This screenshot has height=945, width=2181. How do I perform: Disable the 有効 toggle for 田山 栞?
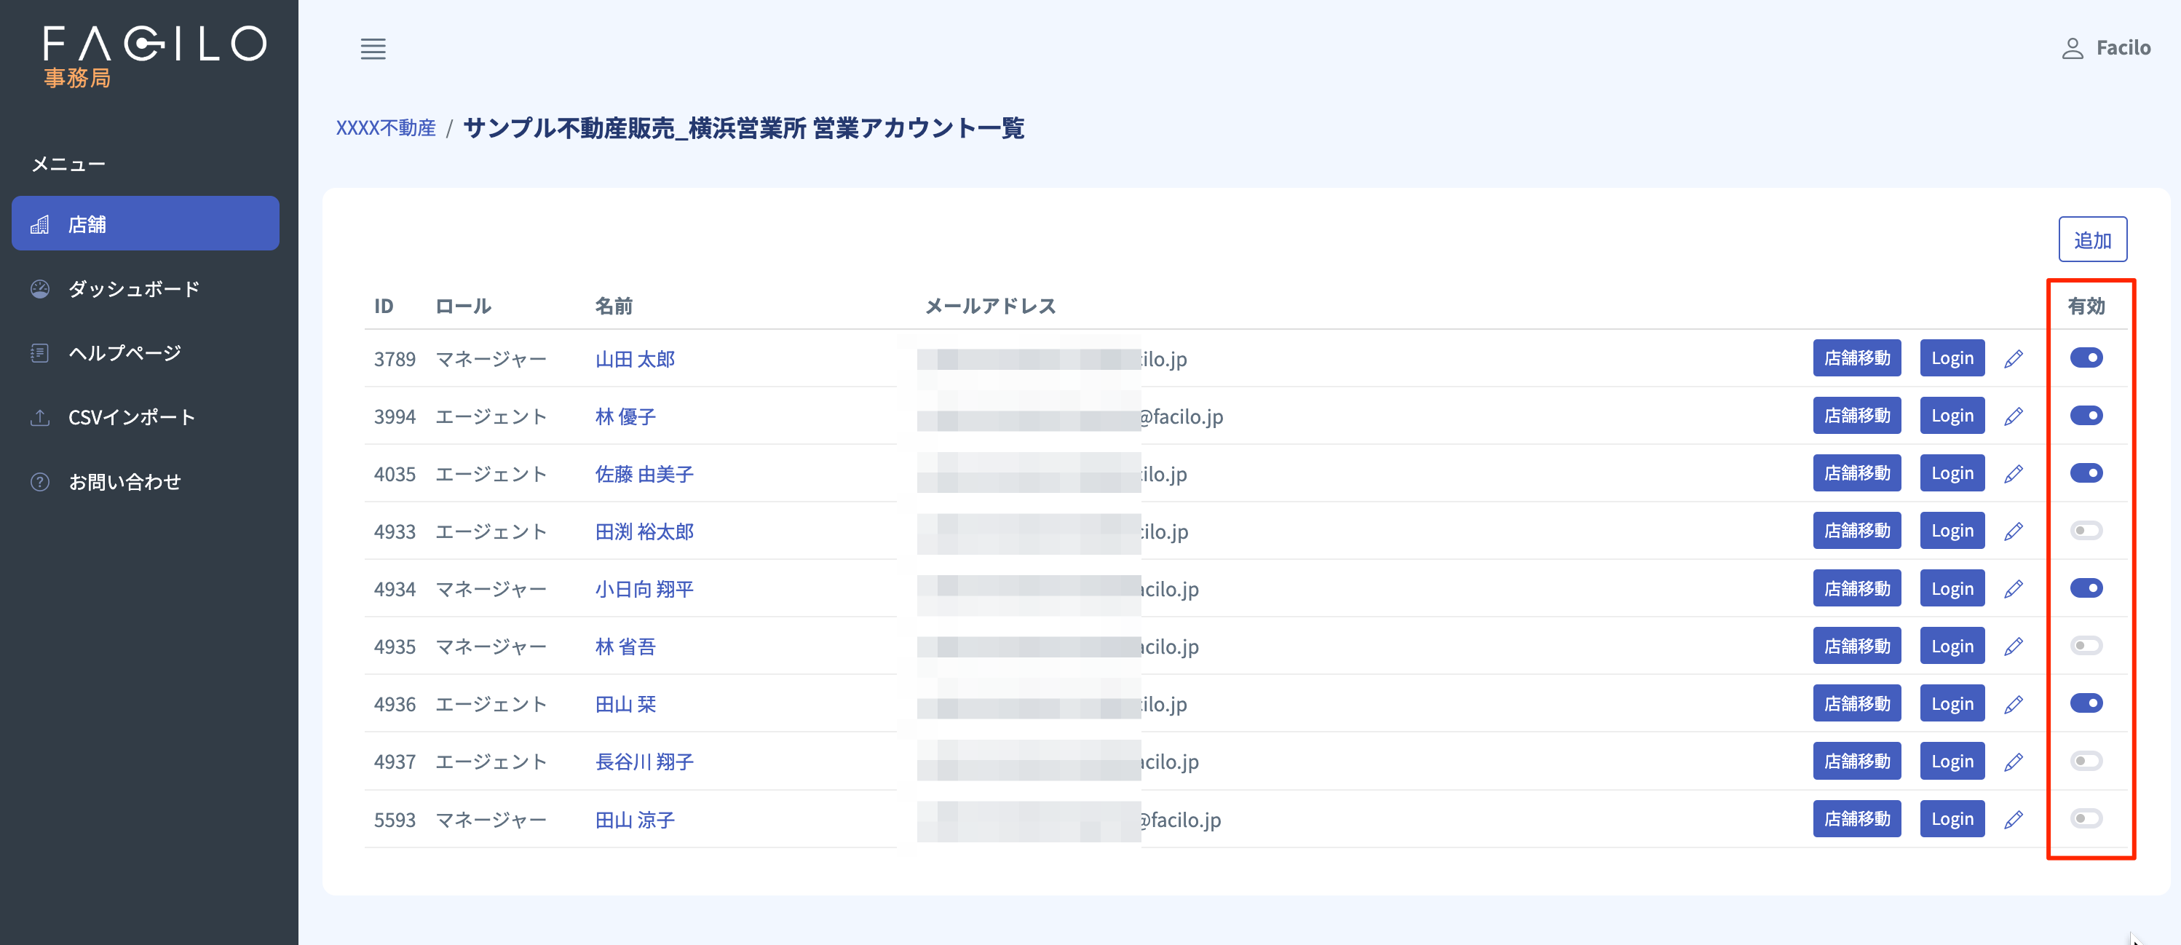point(2086,703)
